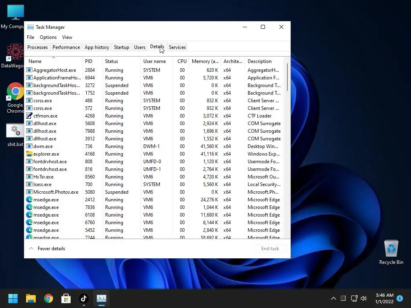411x308 pixels.
Task: Click the AggregatorHost.exe process icon
Action: (29, 70)
